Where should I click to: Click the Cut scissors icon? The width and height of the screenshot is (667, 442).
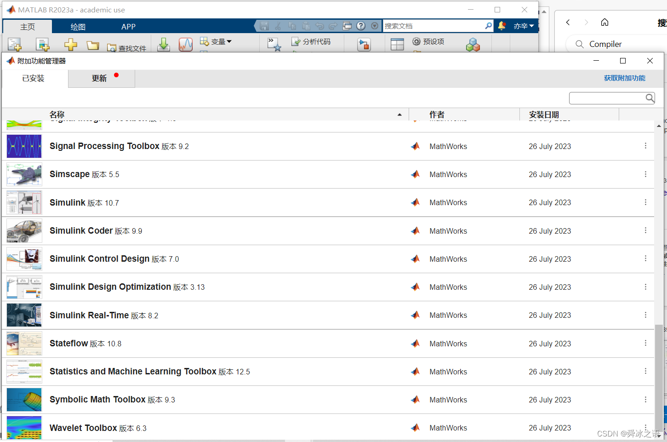(278, 26)
